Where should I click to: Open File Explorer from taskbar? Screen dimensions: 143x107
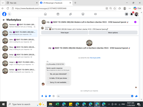pos(50,104)
